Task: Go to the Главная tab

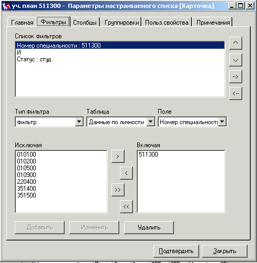Action: click(x=22, y=23)
